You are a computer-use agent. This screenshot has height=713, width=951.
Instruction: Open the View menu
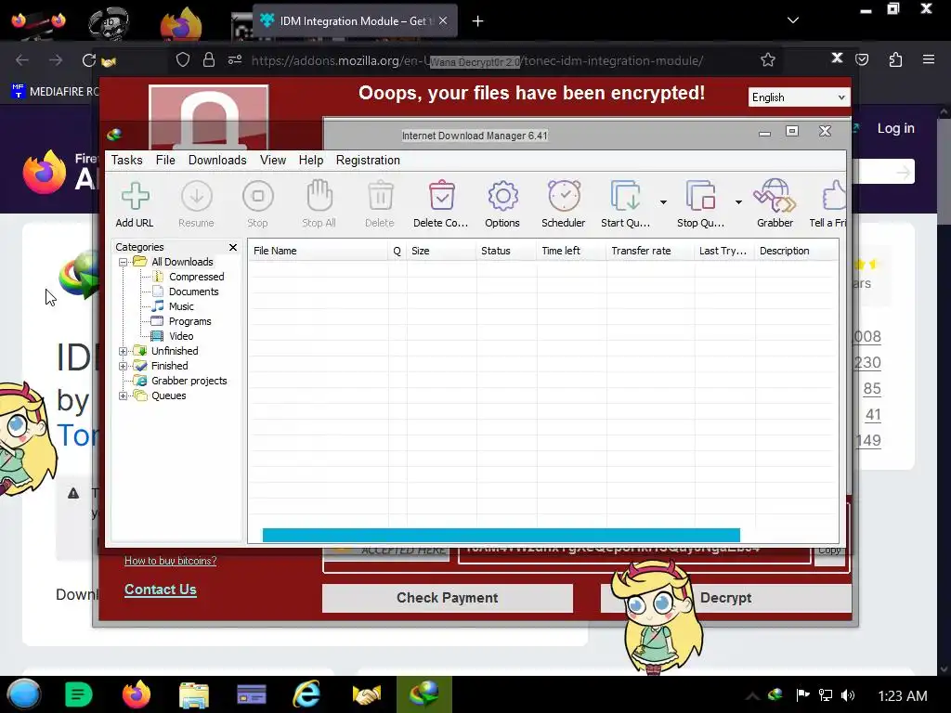pos(273,160)
